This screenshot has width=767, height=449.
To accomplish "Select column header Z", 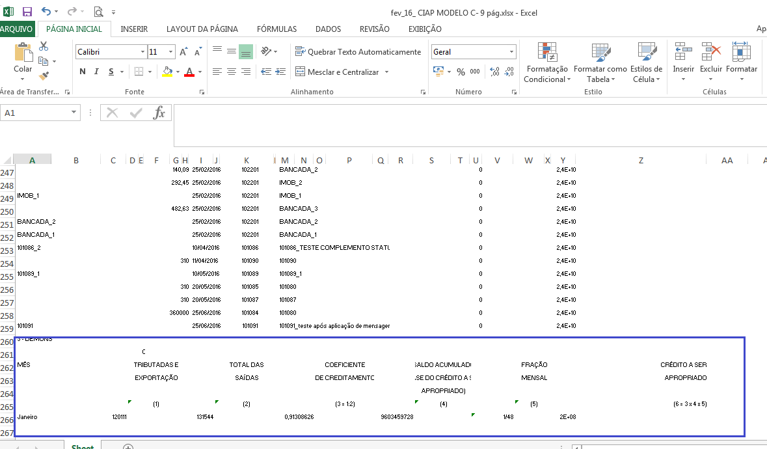I will [x=641, y=160].
